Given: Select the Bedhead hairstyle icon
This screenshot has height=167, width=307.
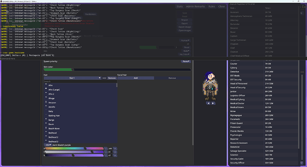Looking at the screenshot, I should [46, 132].
